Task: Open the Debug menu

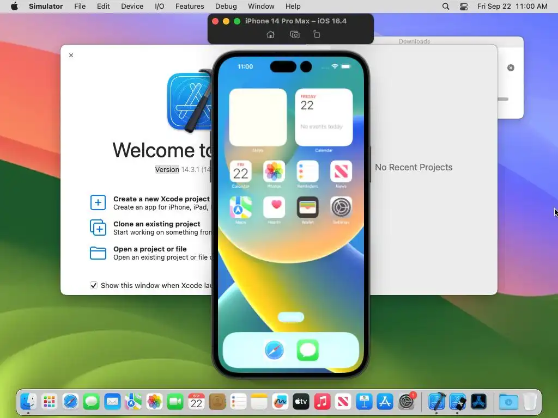Action: click(x=226, y=7)
